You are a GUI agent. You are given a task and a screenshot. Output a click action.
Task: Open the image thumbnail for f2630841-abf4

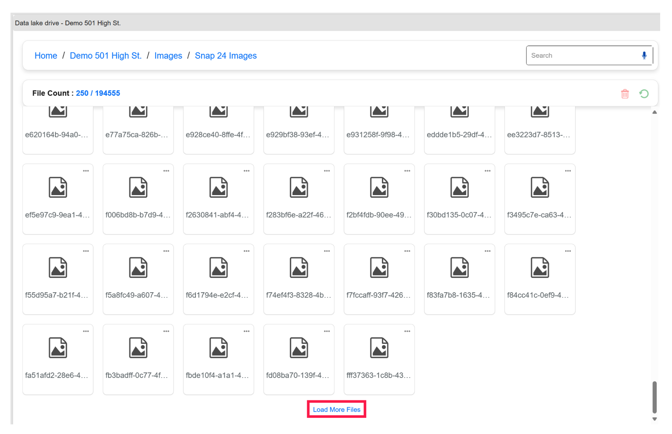click(218, 187)
